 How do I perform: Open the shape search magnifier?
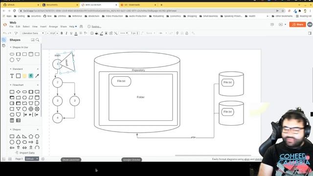click(37, 40)
